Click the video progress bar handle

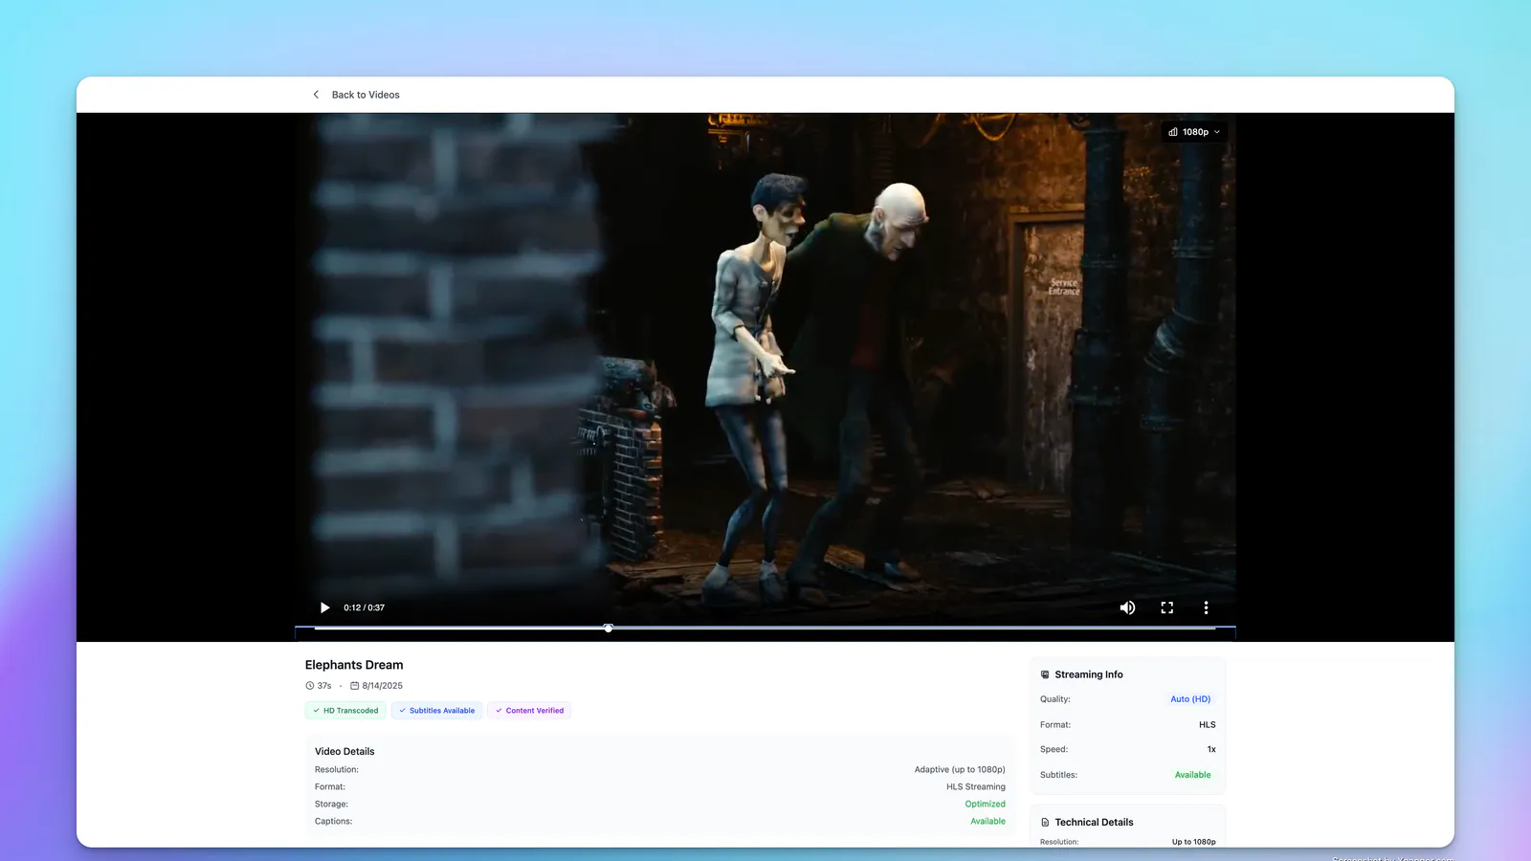(x=609, y=628)
